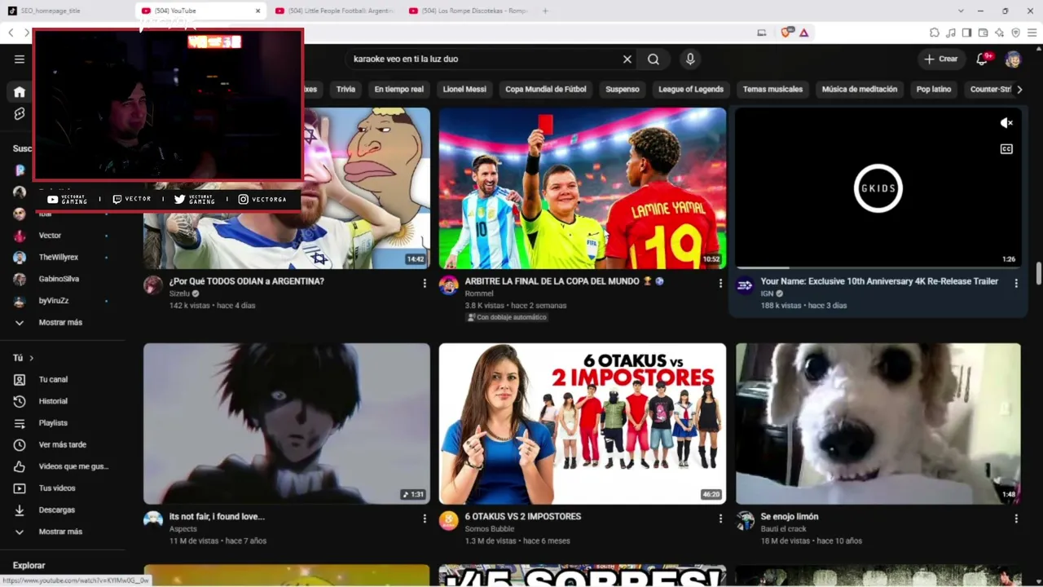Open the browser main menu icon
The image size is (1043, 587).
(x=1032, y=33)
